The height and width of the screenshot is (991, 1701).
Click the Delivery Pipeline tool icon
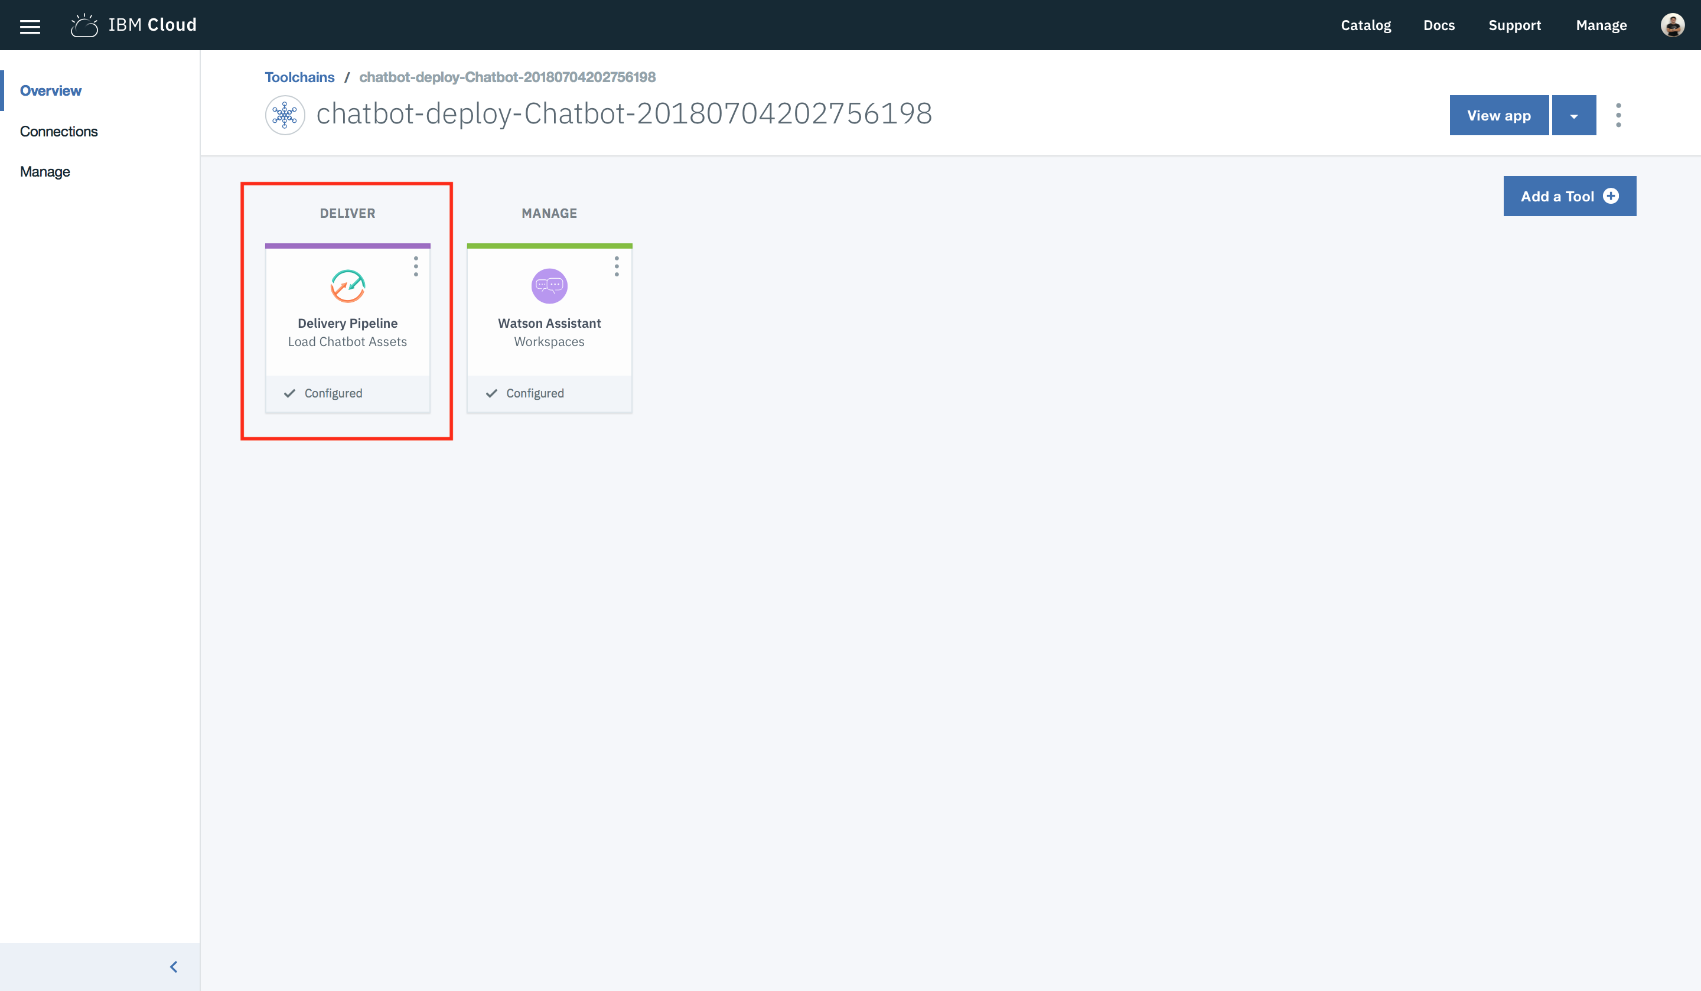(x=348, y=286)
